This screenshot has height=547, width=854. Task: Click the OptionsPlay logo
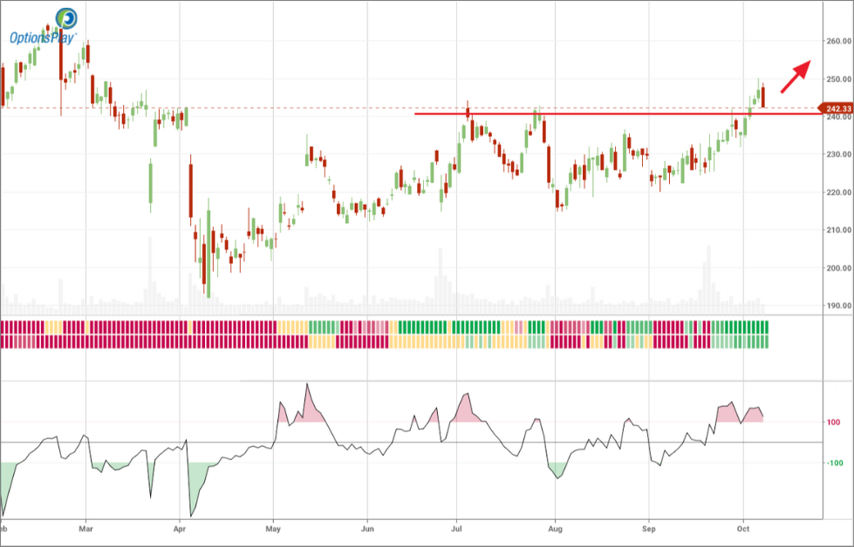tap(44, 26)
